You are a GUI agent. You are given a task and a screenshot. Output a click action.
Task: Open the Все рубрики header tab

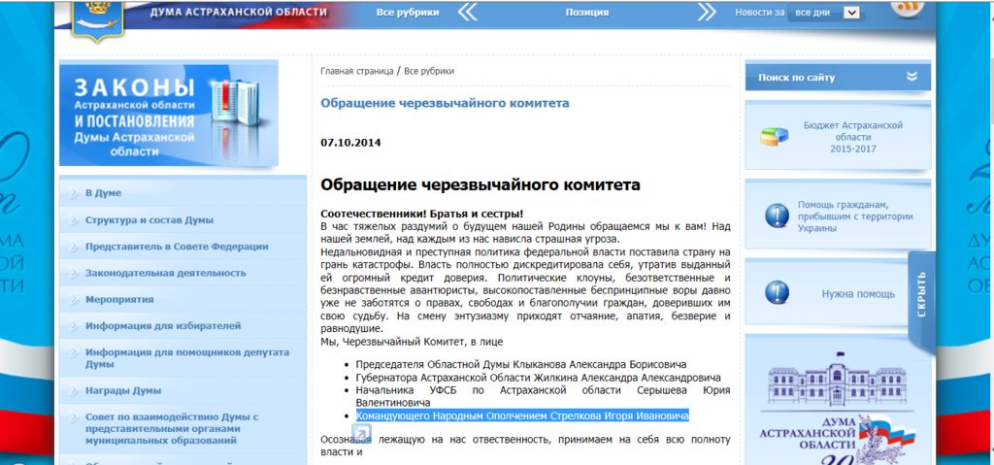[408, 12]
